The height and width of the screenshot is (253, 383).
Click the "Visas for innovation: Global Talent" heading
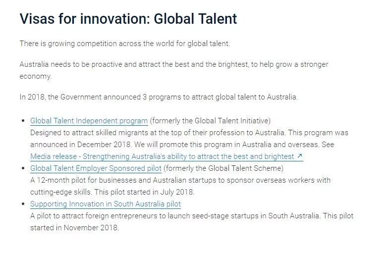(128, 19)
